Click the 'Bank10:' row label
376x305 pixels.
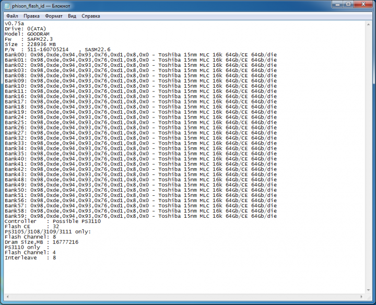[16, 86]
